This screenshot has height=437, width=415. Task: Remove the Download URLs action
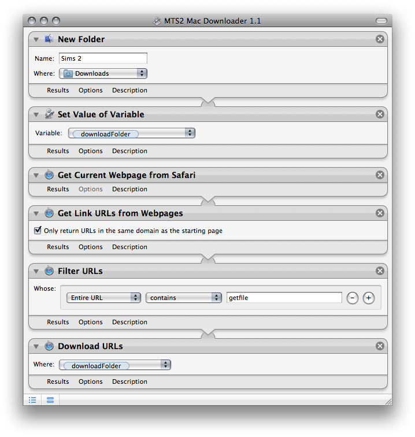(380, 346)
